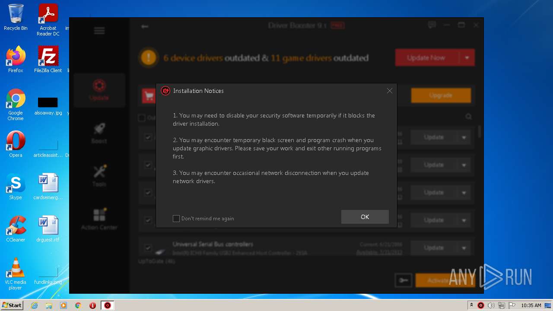Click the 10:35 AM taskbar clock
553x311 pixels.
[x=531, y=305]
